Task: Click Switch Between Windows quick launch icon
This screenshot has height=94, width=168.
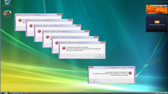Action: (18, 93)
